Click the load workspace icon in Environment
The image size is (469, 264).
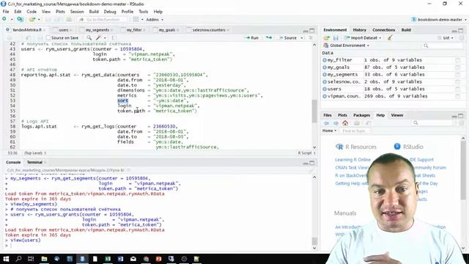coord(326,38)
